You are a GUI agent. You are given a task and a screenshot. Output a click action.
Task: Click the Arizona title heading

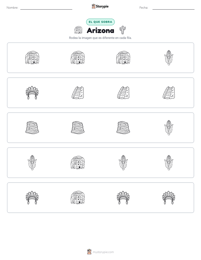pyautogui.click(x=100, y=30)
